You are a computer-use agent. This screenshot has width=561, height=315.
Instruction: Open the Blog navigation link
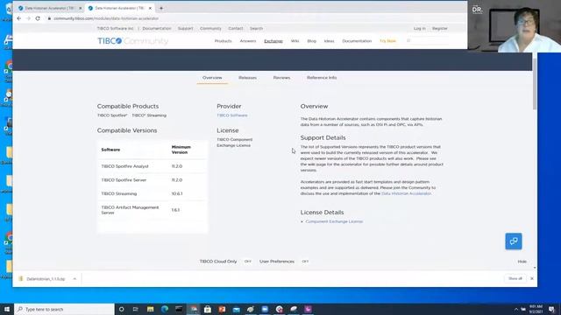(x=312, y=41)
